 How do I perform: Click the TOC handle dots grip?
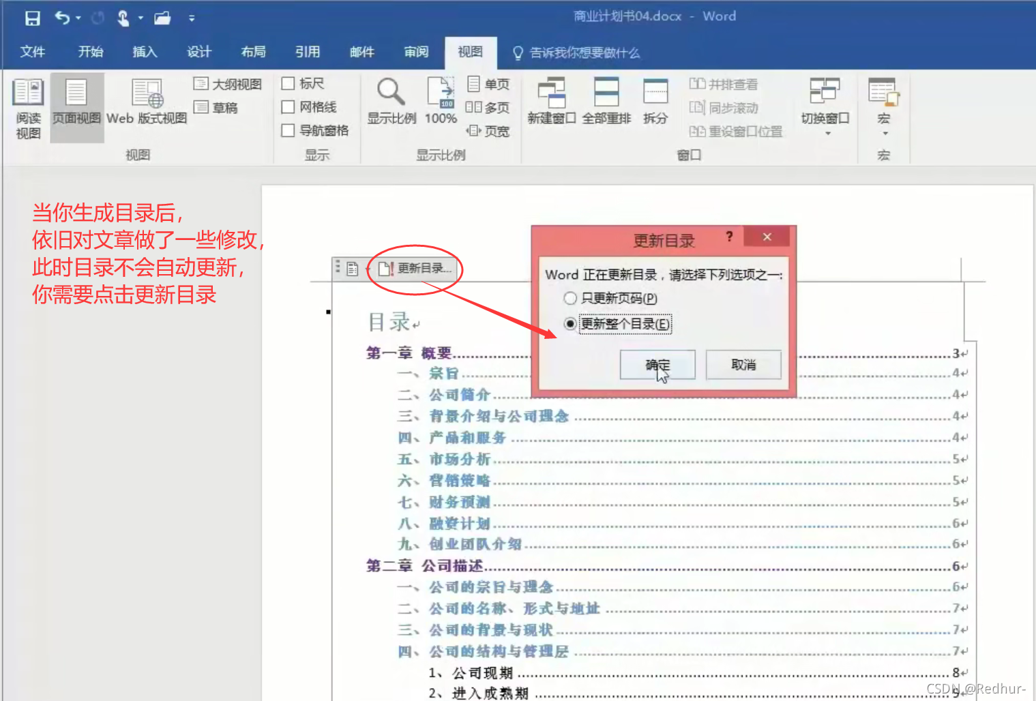pos(337,267)
